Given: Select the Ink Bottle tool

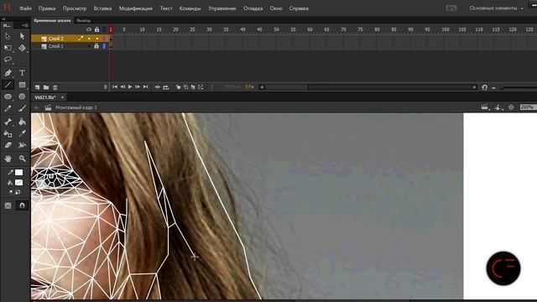Looking at the screenshot, I should [8, 133].
